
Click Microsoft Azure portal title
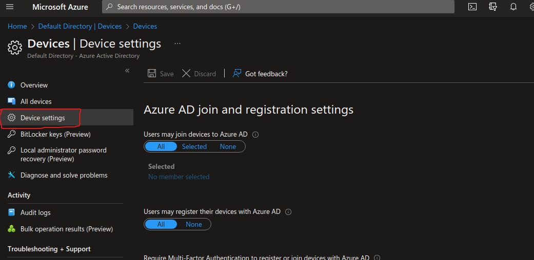click(x=61, y=7)
